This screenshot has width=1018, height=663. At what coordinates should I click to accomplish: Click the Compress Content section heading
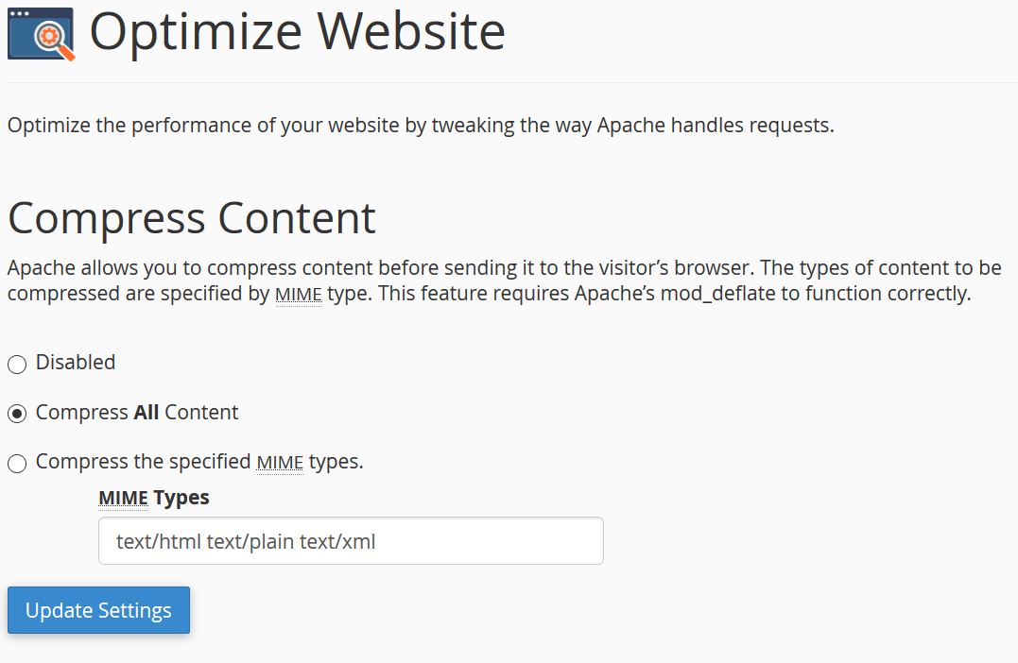(x=192, y=218)
